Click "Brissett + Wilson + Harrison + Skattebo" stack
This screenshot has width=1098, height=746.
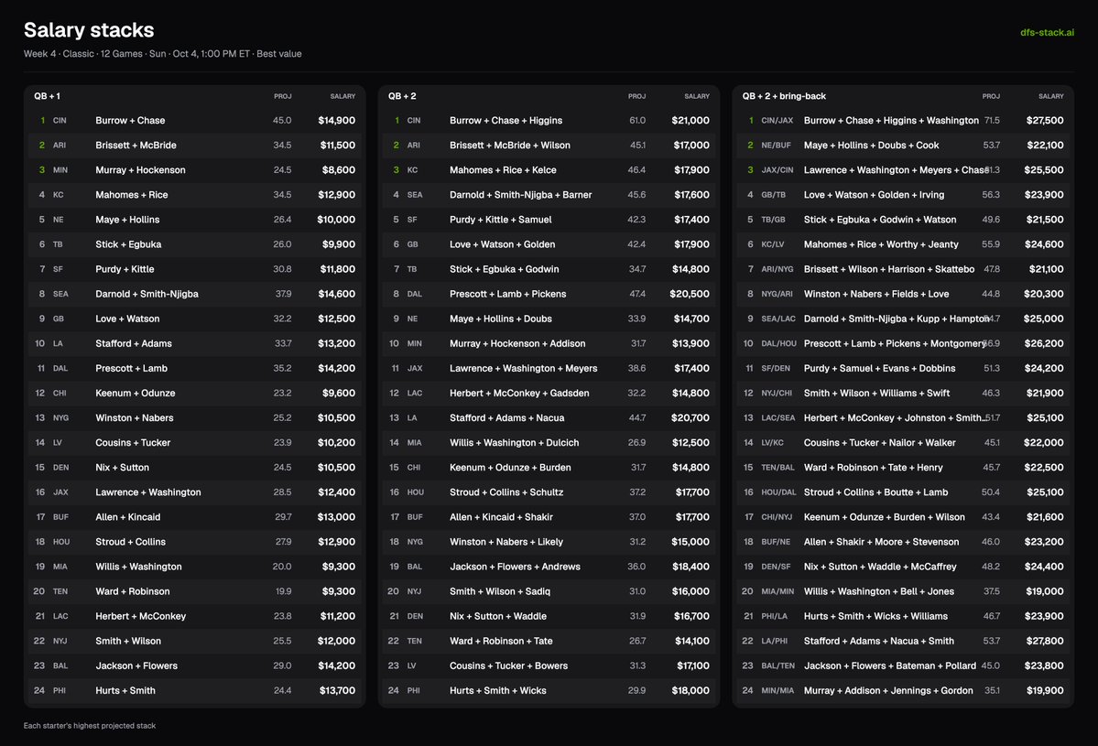[x=889, y=269]
